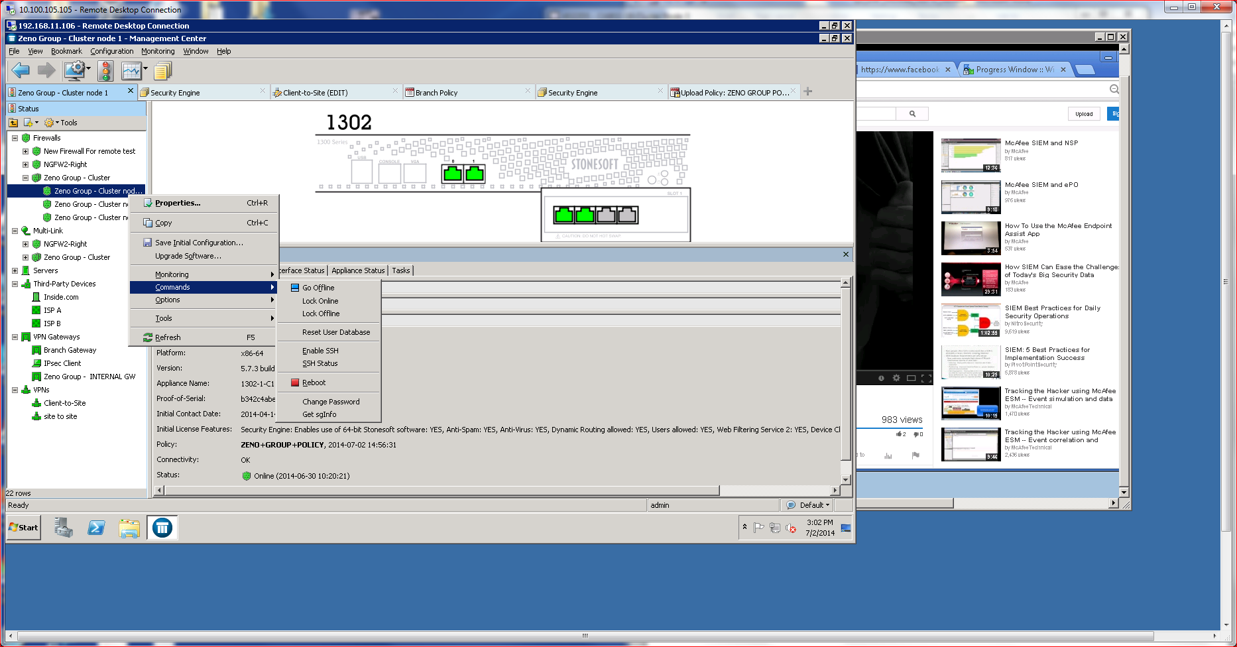The image size is (1237, 647).
Task: Collapse the Firewalls tree node
Action: click(15, 138)
